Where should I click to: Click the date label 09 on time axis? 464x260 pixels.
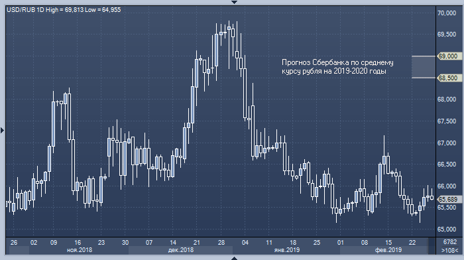[x=54, y=243]
